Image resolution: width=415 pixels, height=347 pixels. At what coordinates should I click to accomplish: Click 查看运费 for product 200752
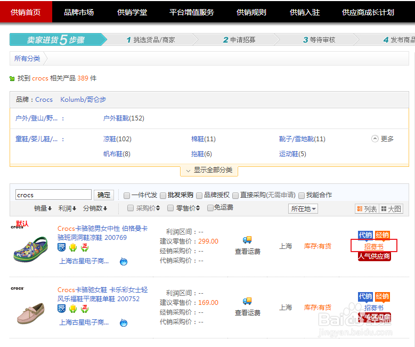pyautogui.click(x=248, y=312)
